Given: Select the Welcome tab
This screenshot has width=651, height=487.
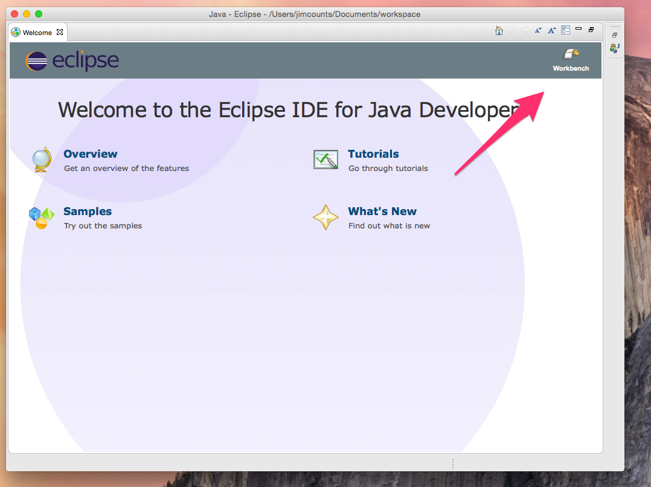Looking at the screenshot, I should (36, 33).
